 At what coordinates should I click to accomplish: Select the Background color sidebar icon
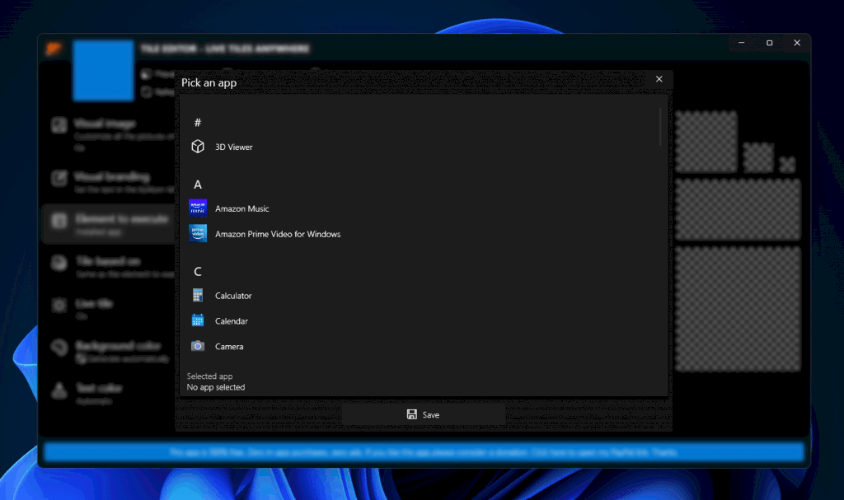[x=59, y=345]
